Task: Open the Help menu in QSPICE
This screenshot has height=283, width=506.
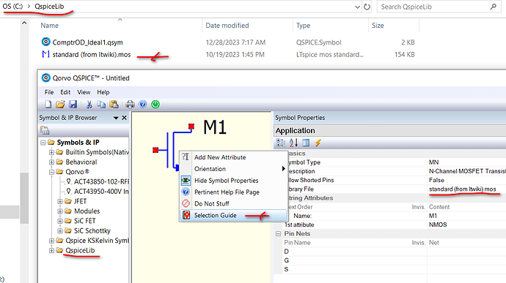Action: [103, 92]
